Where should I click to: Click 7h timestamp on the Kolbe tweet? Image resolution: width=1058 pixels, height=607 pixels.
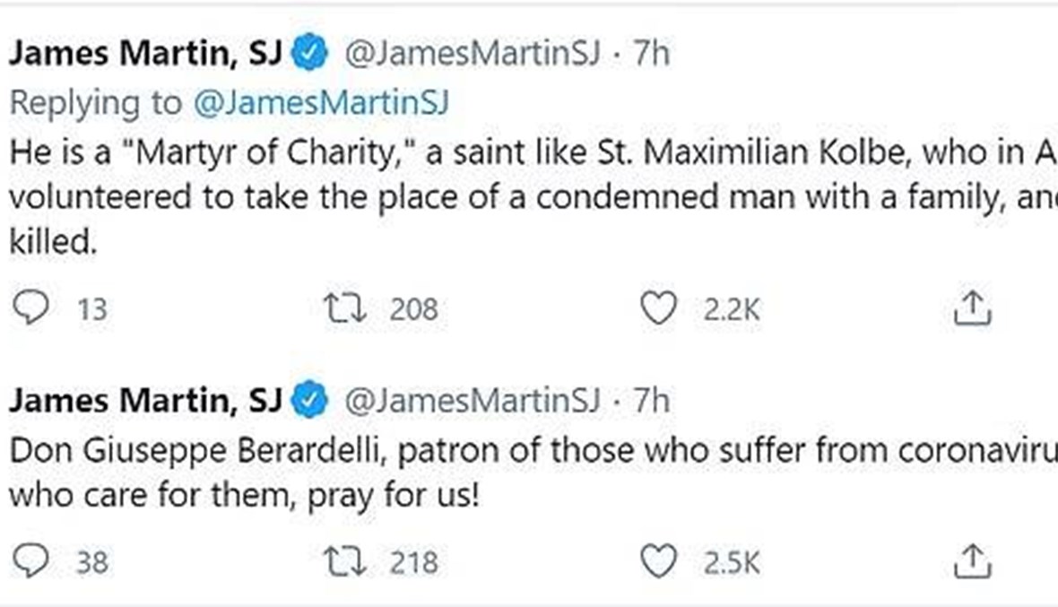(651, 55)
